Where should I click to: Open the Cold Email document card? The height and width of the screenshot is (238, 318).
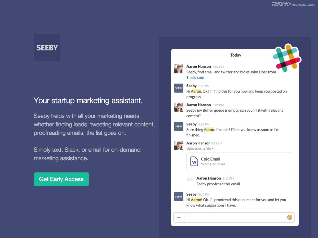pos(240,162)
